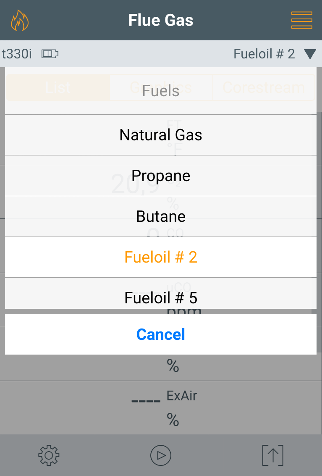Viewport: 322px width, 476px height.
Task: Open the Fueloil # 2 fuel selector
Action: (264, 54)
